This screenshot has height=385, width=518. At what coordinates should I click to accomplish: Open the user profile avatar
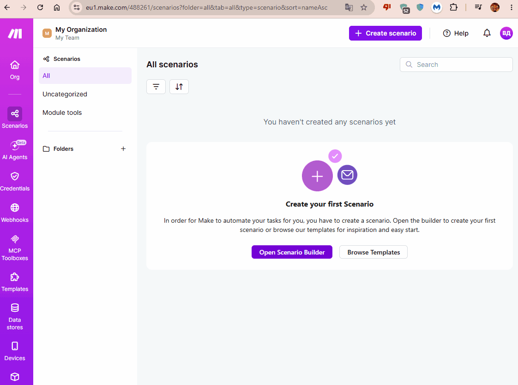[x=506, y=33]
